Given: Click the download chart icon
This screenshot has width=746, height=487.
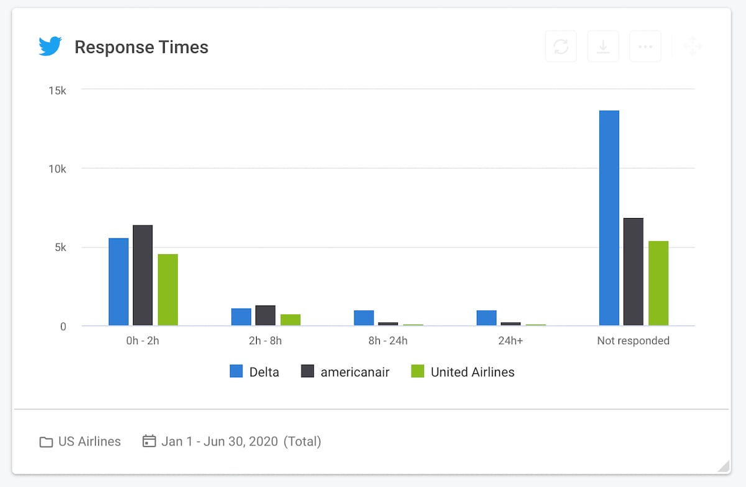Looking at the screenshot, I should point(602,45).
